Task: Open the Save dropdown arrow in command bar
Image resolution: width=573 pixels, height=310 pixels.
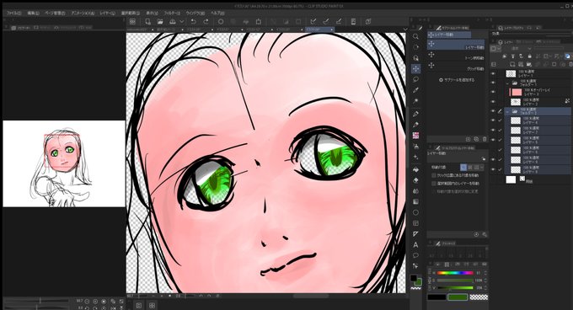Action: pyautogui.click(x=182, y=22)
